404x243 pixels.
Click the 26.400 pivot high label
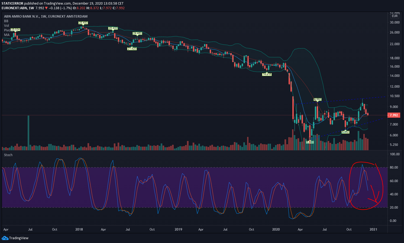tap(113, 28)
